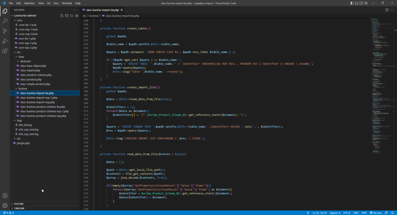Open the Explorer view in activity bar
Screen dimensions: 397x215
click(x=5, y=11)
